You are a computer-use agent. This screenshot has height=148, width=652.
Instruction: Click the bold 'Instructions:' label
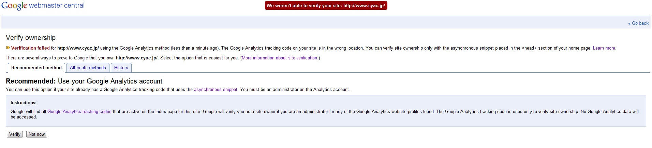24,103
